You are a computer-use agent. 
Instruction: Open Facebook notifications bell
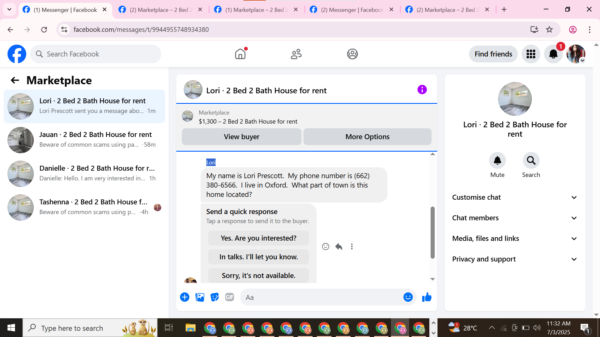pos(553,54)
